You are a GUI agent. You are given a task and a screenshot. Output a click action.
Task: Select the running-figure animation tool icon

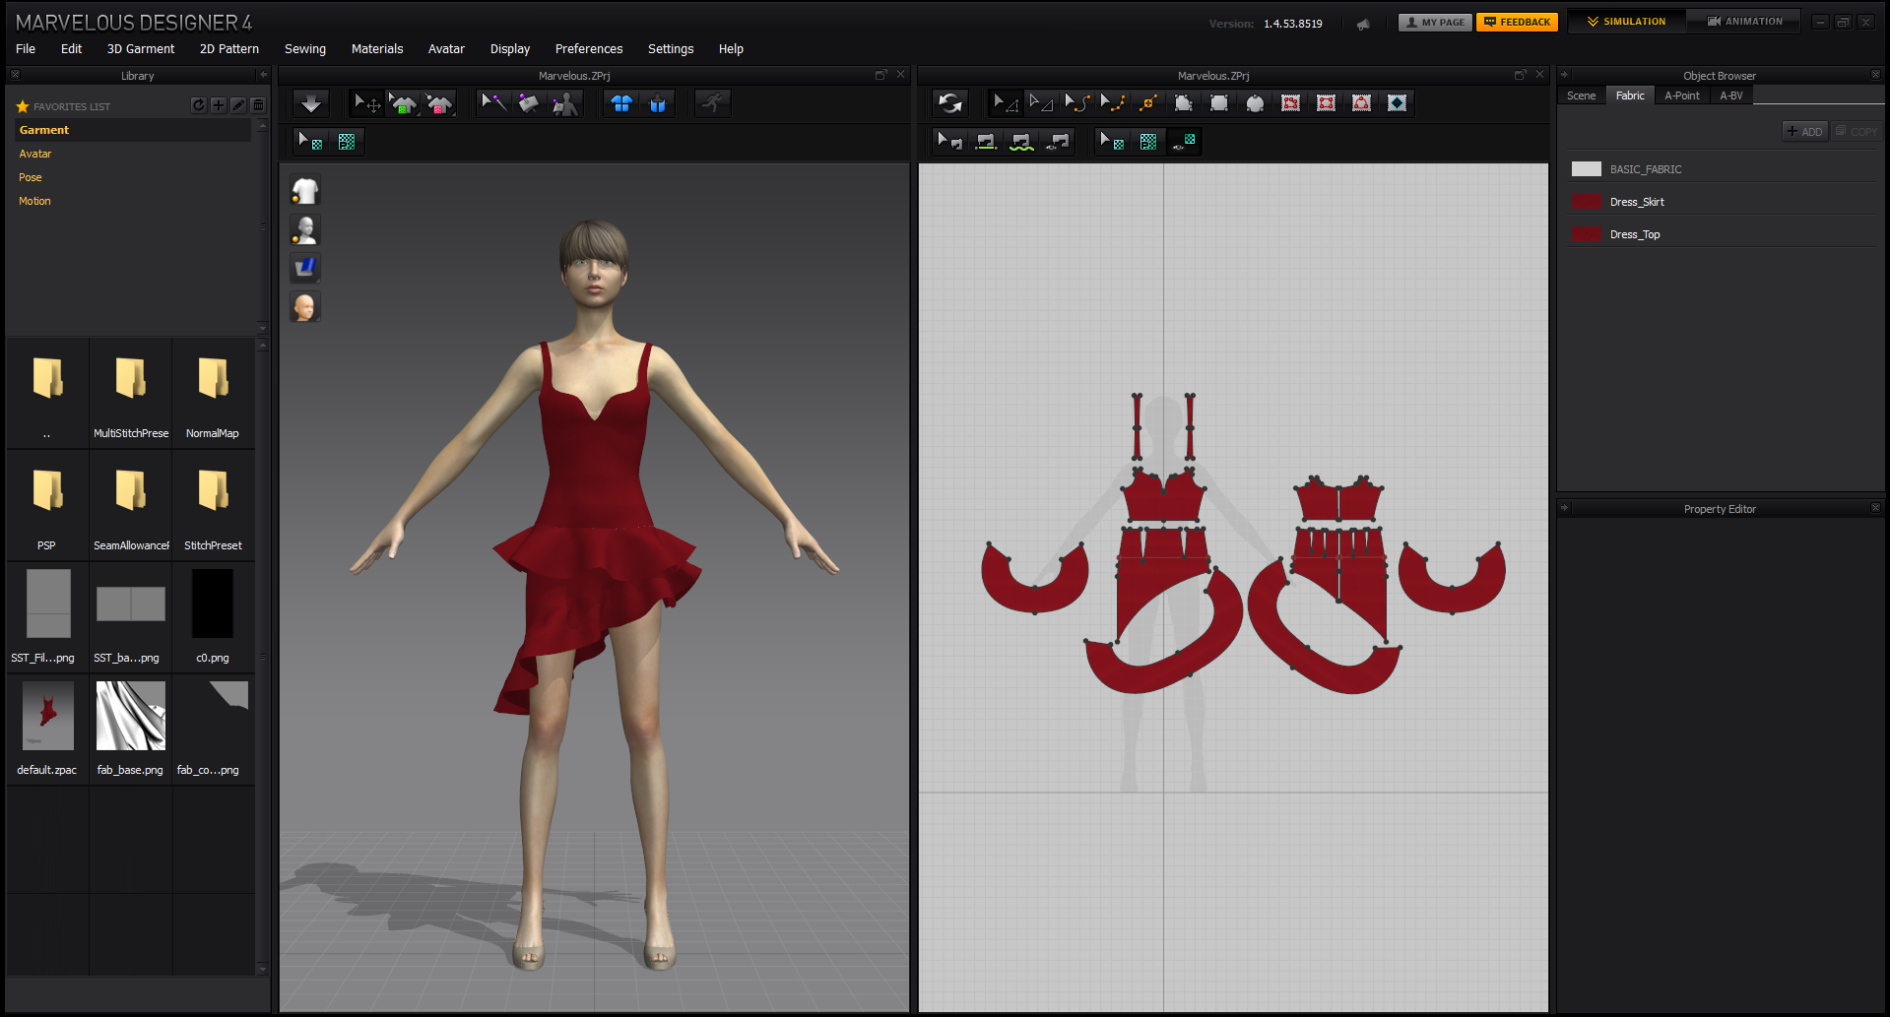(x=712, y=103)
